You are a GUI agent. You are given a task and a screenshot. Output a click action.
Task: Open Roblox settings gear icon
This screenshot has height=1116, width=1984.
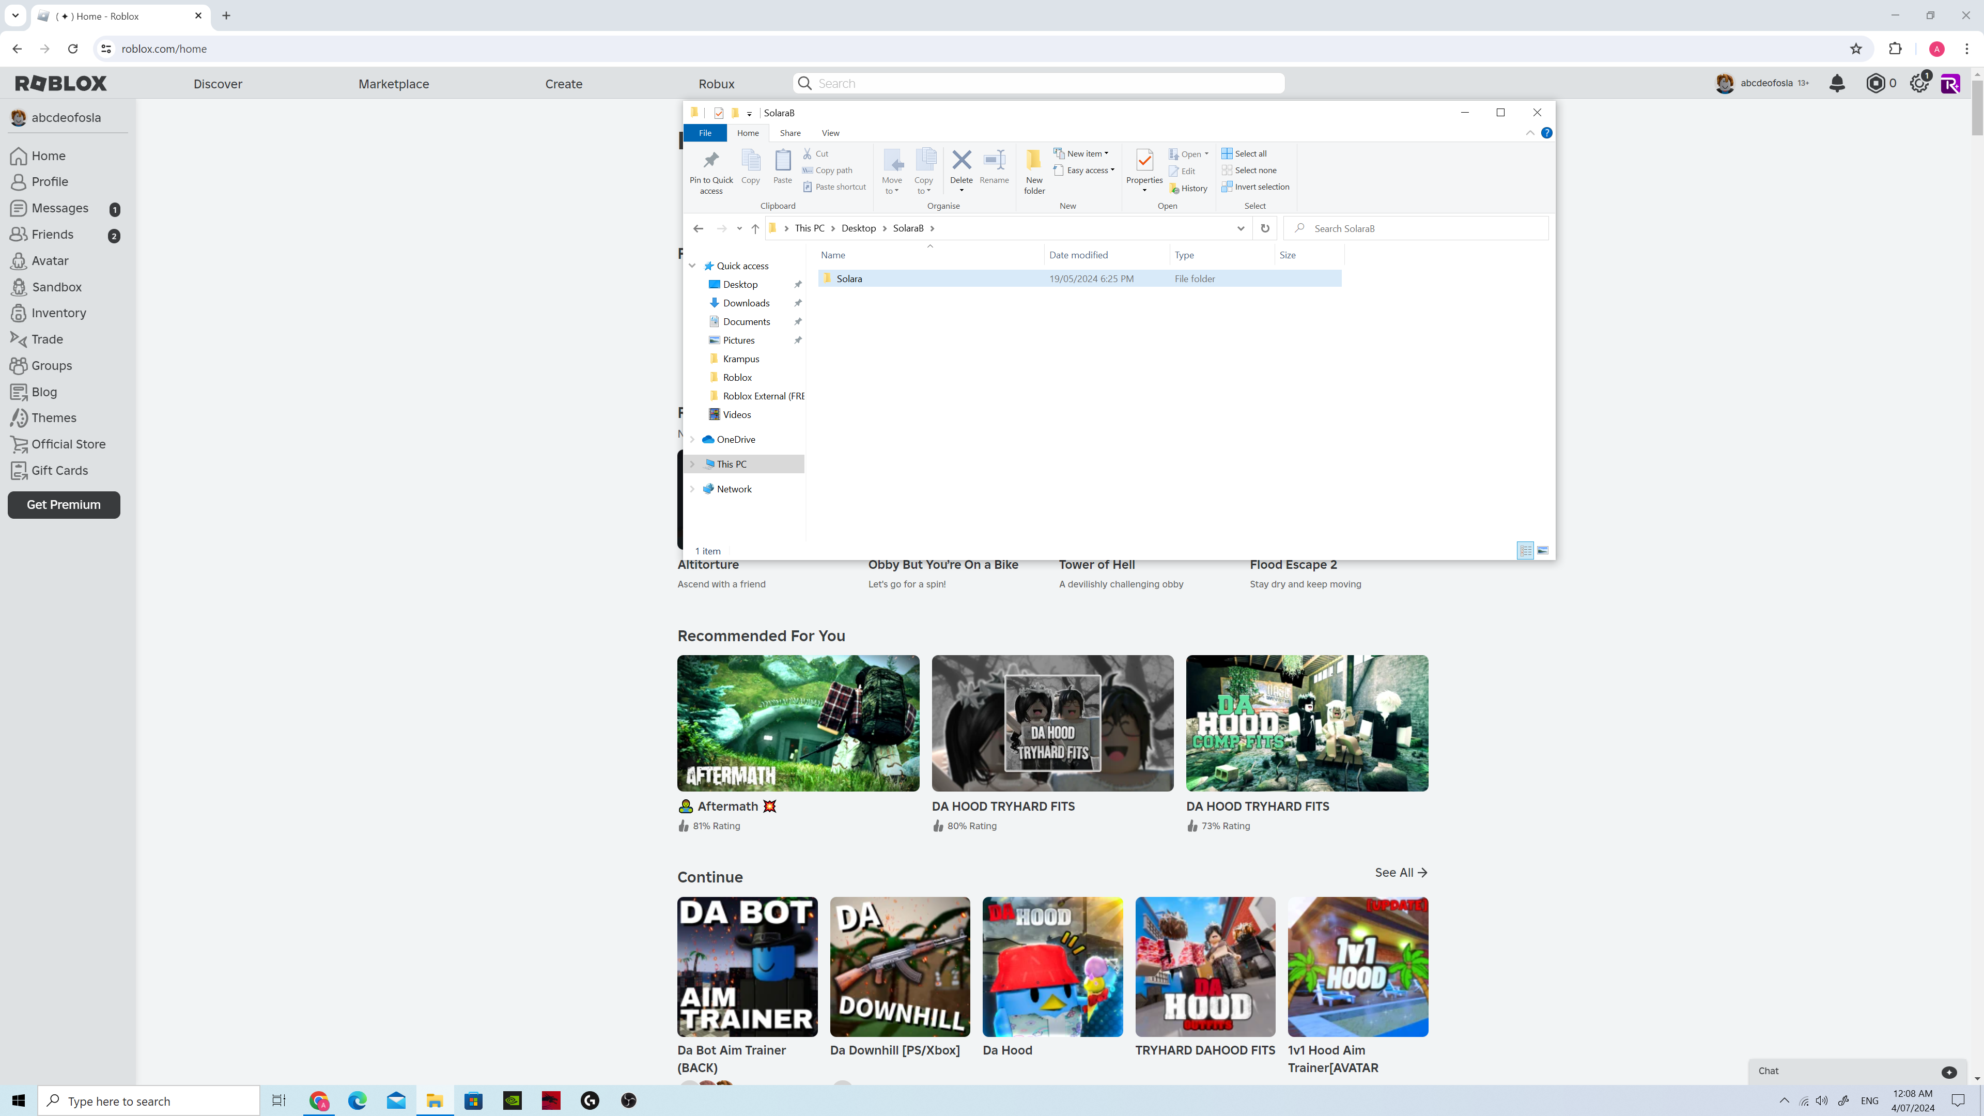(1918, 83)
